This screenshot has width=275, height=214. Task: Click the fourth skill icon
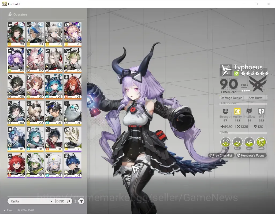coord(261,142)
